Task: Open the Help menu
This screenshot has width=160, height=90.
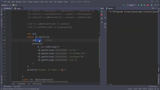Action: [66, 2]
